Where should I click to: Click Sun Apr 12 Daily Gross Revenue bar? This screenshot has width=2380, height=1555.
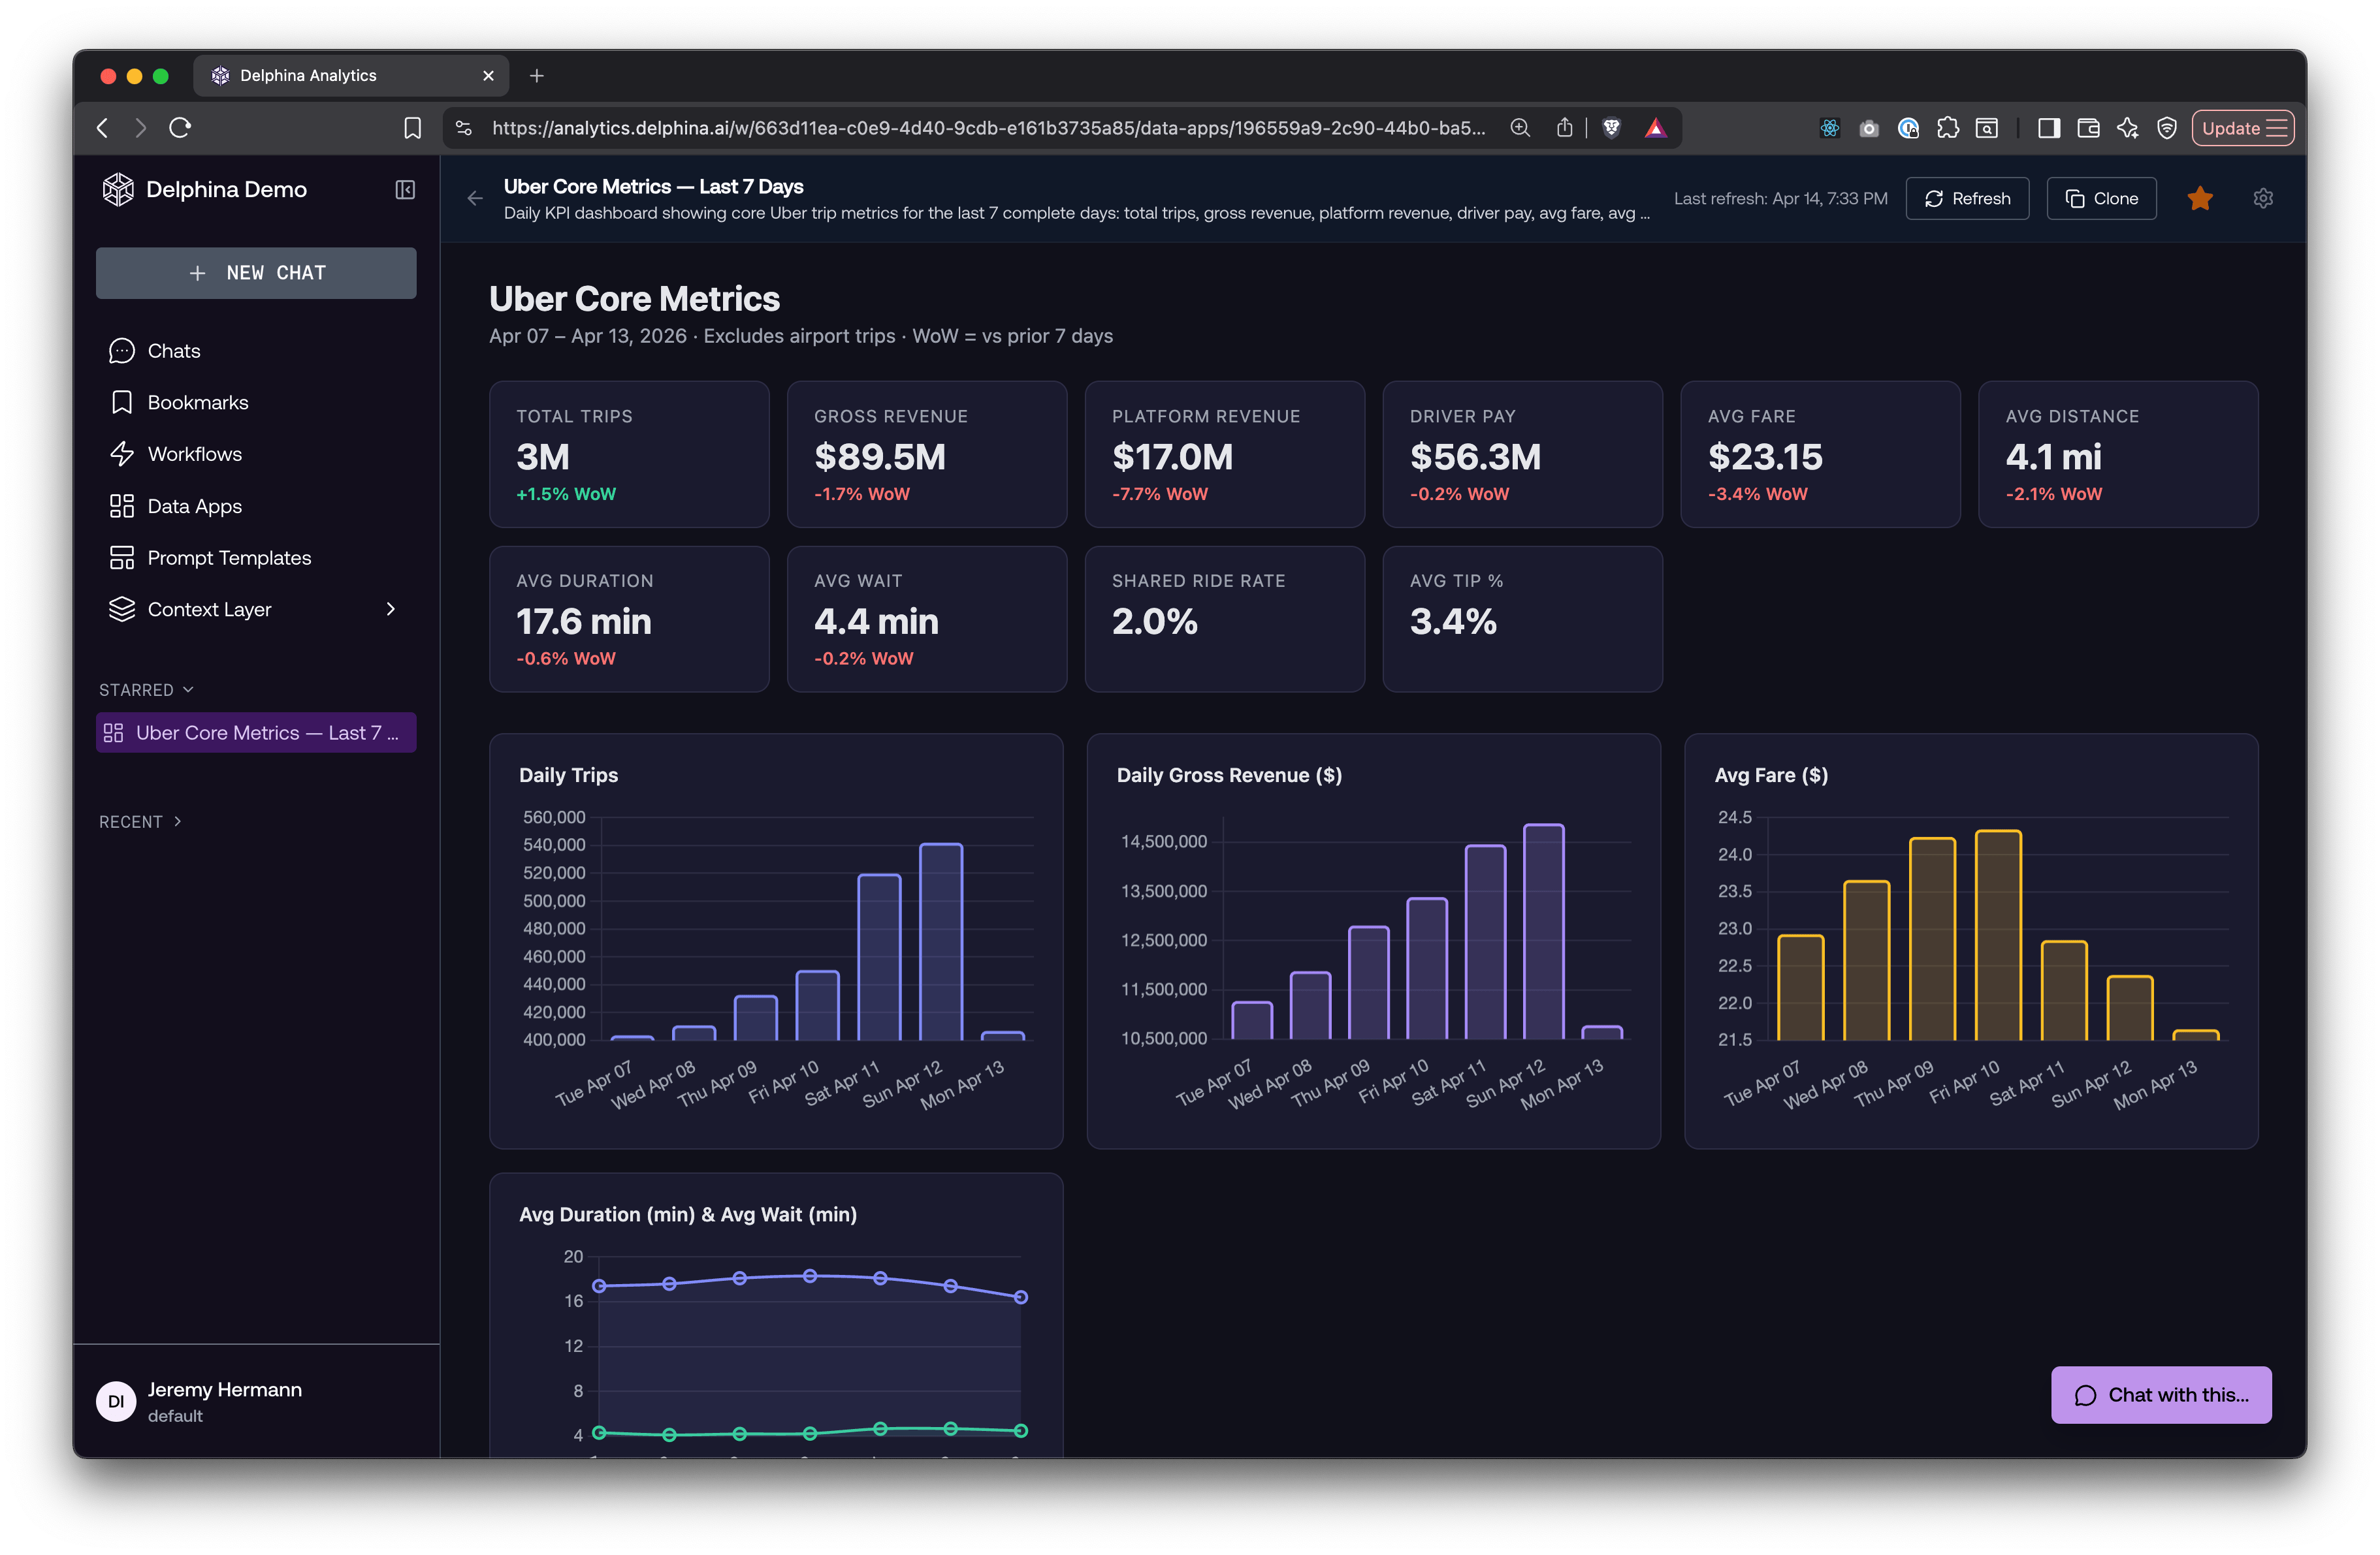[x=1544, y=932]
